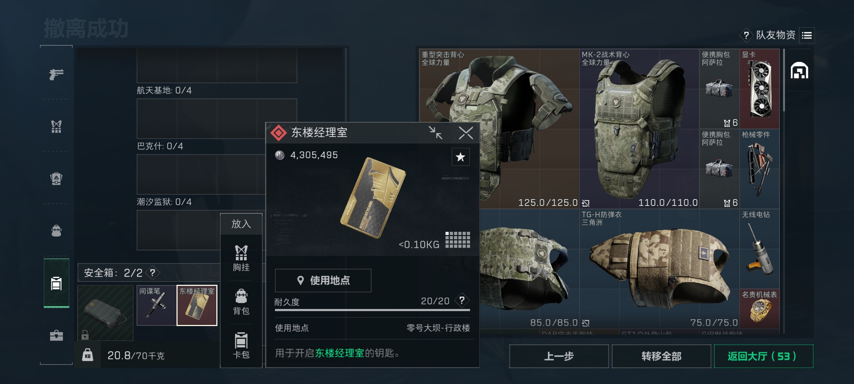Screen dimensions: 854x384
Task: Select the weapons category pistol icon
Action: [x=56, y=74]
